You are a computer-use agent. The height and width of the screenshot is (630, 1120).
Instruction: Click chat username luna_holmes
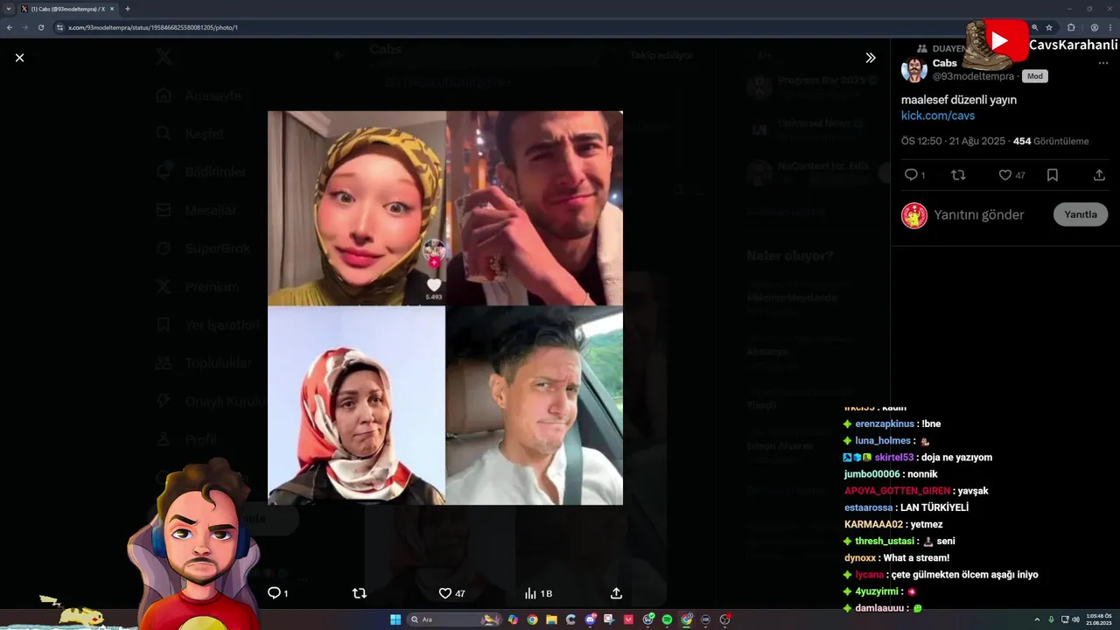click(883, 441)
